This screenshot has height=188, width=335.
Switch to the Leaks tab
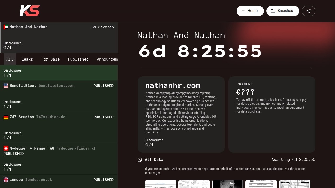27,59
